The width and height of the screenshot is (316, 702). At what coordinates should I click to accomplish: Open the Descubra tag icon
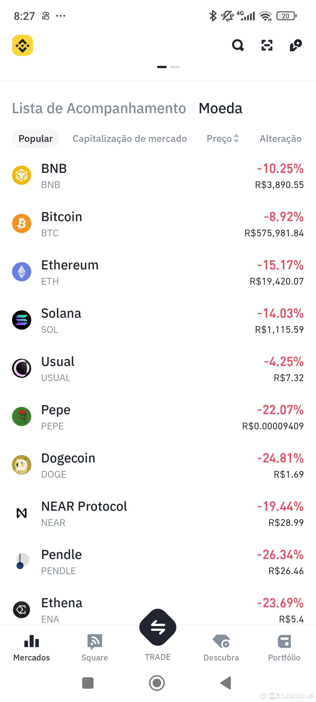pyautogui.click(x=221, y=641)
